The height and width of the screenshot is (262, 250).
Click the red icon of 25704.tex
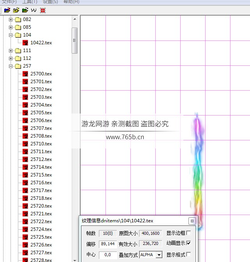[25, 105]
